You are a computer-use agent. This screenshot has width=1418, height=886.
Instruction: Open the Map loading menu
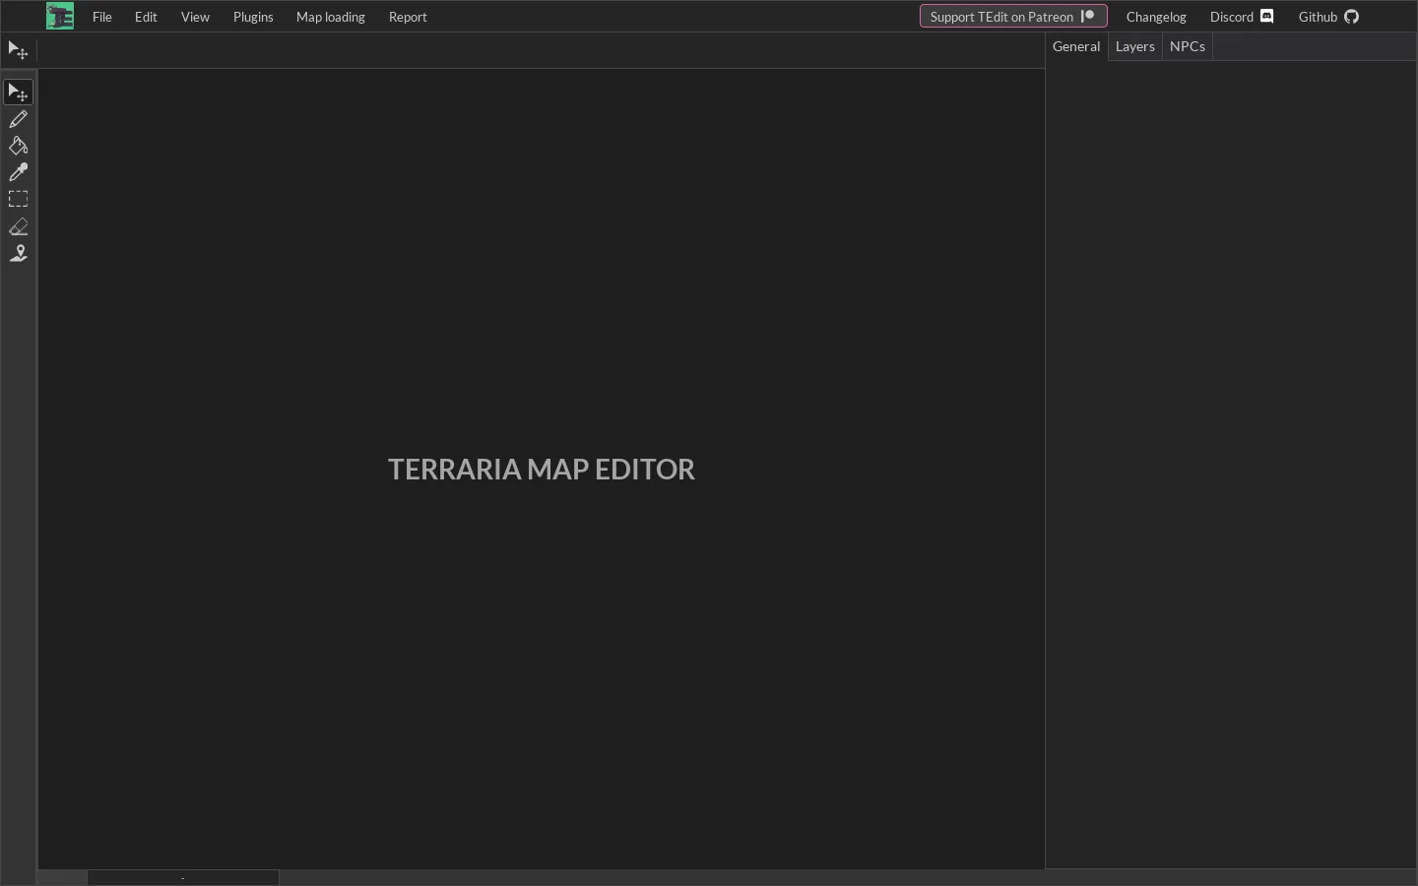(331, 17)
